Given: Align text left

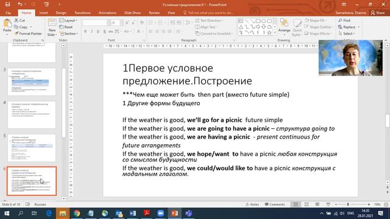Looking at the screenshot, I should [151, 32].
